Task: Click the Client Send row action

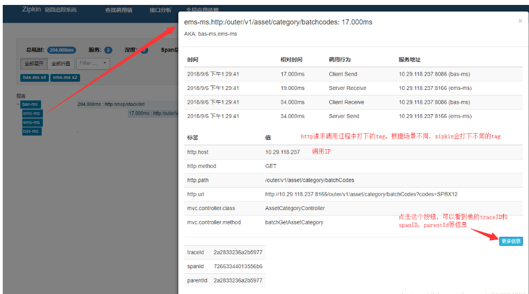Action: point(343,74)
